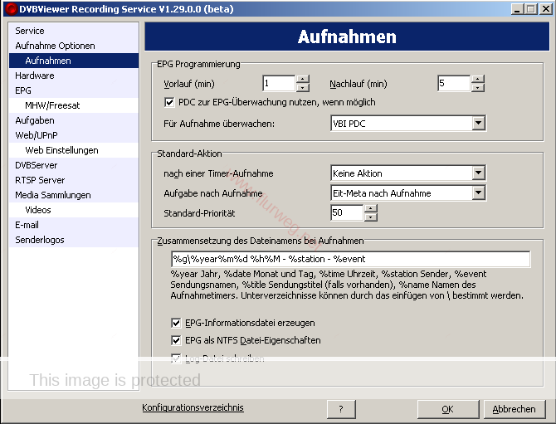Click the filename pattern text field
This screenshot has width=556, height=424.
tap(351, 259)
